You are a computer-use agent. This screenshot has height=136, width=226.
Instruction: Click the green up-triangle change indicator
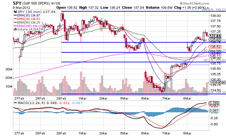point(208,8)
